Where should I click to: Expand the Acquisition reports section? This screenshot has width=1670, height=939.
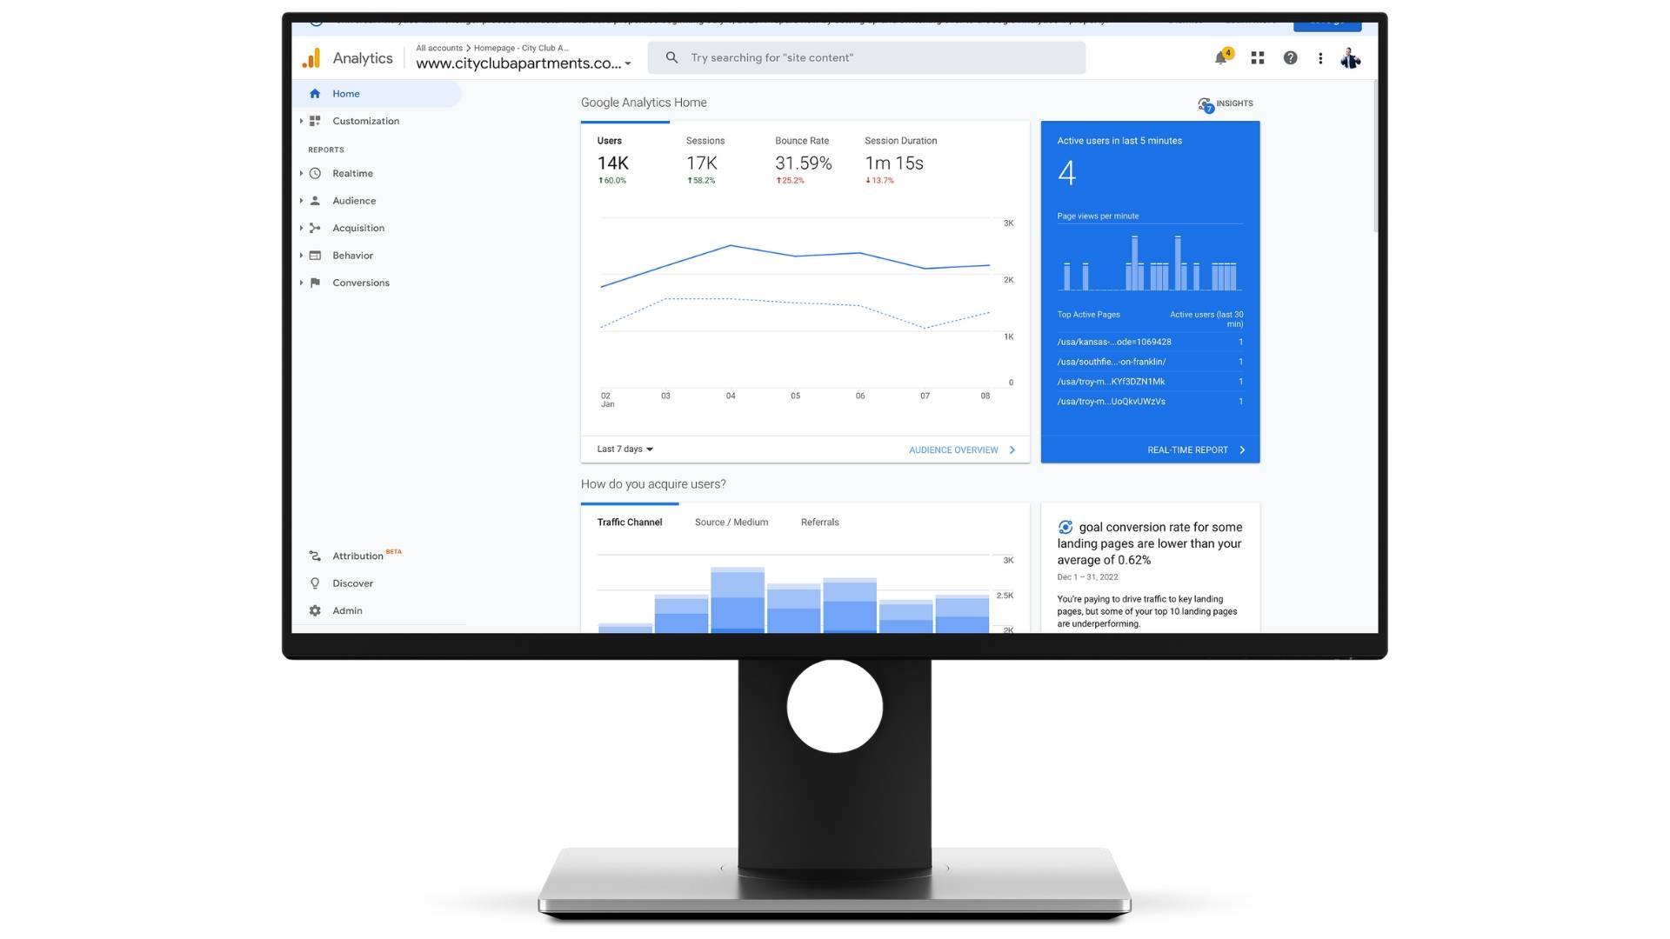357,228
